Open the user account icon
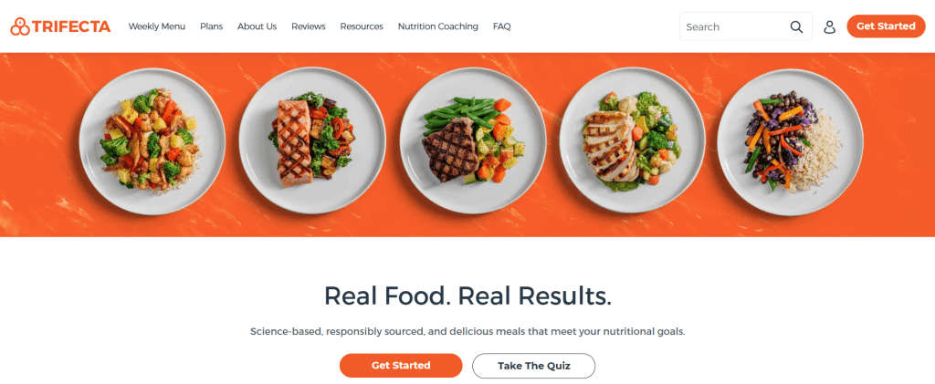935x384 pixels. click(829, 26)
